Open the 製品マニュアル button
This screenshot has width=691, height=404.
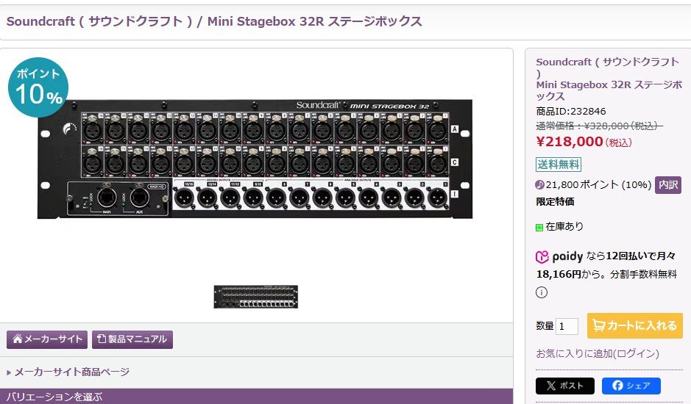point(132,339)
